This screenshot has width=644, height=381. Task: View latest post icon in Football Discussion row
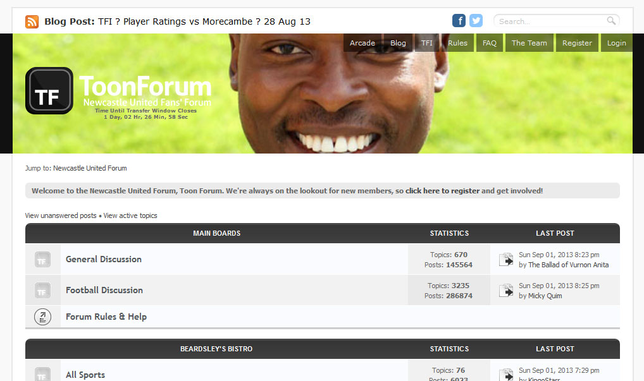coord(506,291)
